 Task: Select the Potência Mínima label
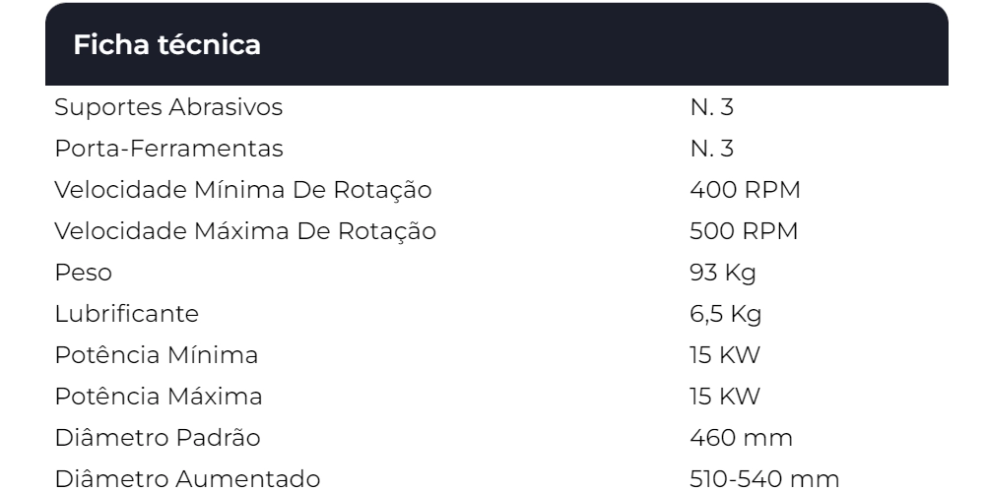click(x=157, y=355)
